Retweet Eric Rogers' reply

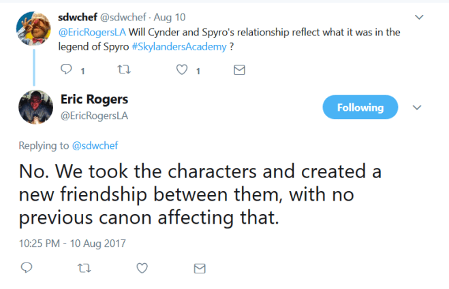point(84,269)
